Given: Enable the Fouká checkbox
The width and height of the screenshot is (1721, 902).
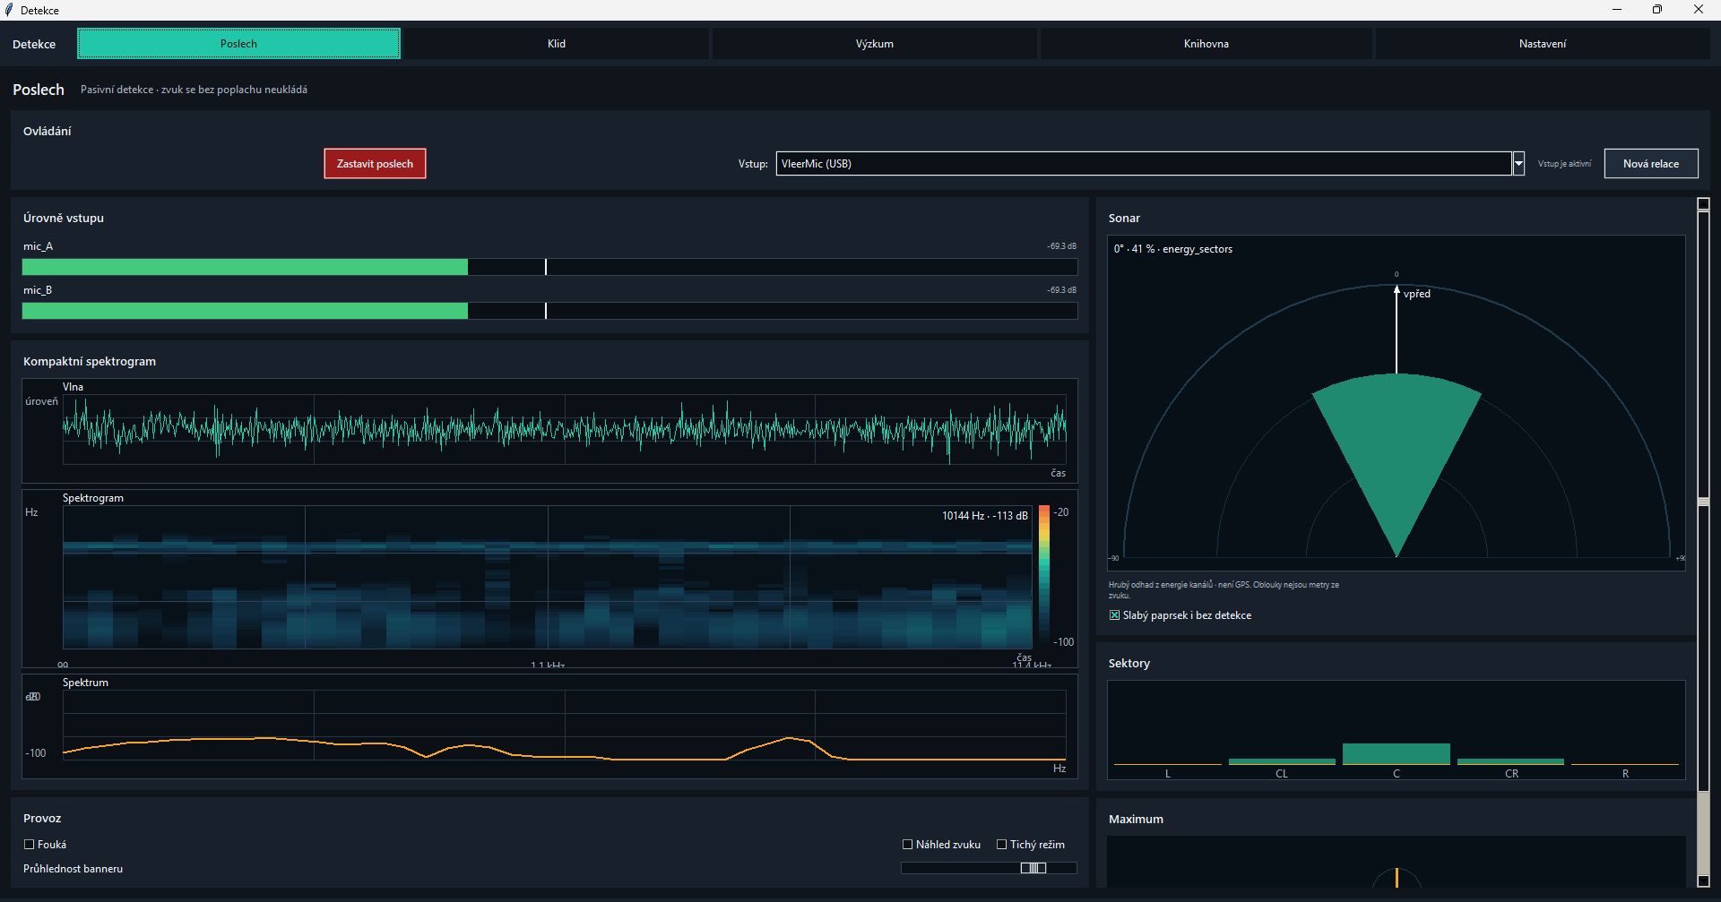Looking at the screenshot, I should 30,845.
